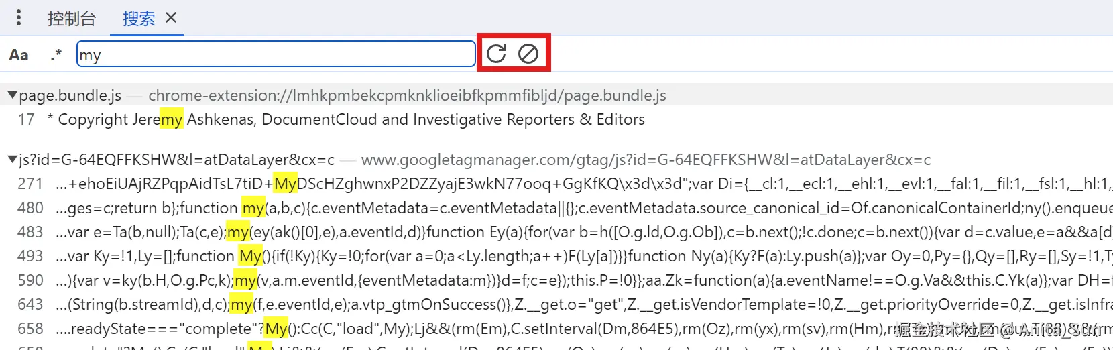Click the www.googletagmanager.com gtag path
1113x350 pixels.
[x=646, y=160]
